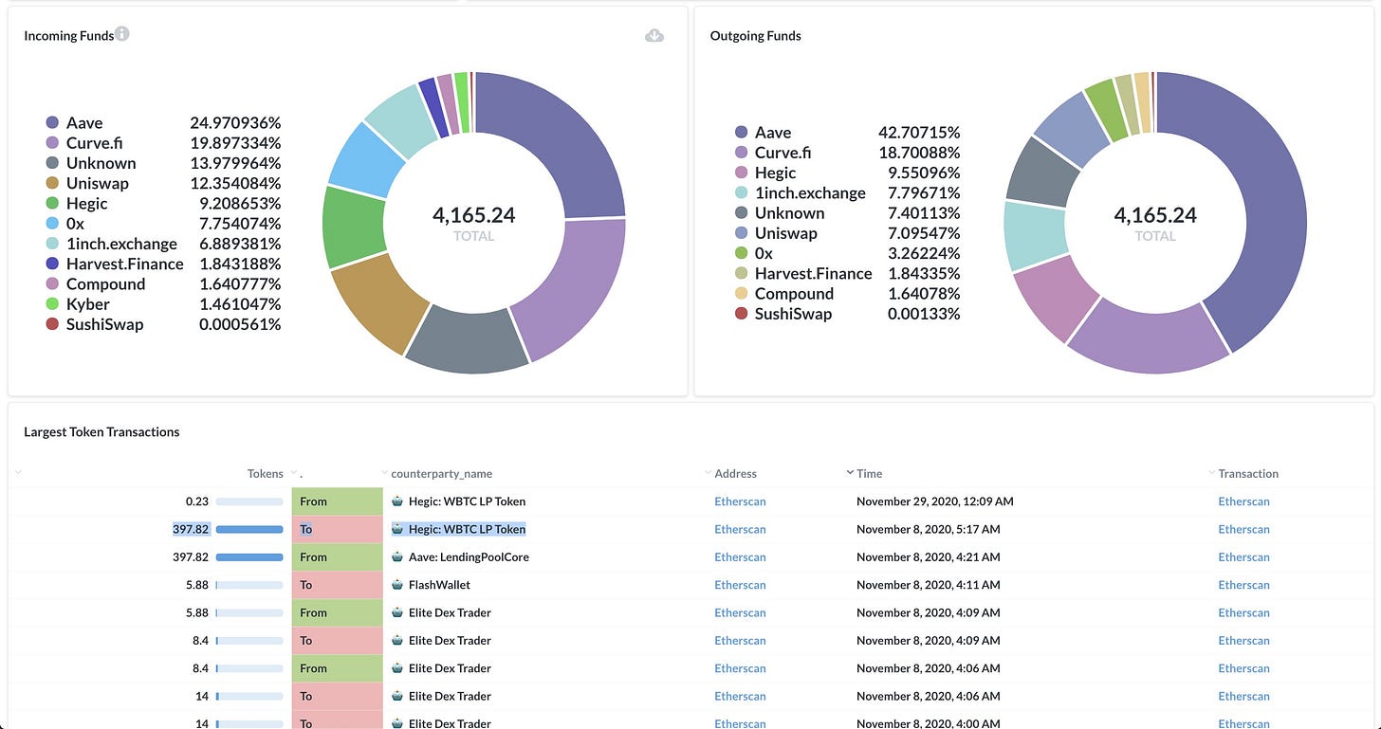Image resolution: width=1381 pixels, height=729 pixels.
Task: Open the counterparty_name column dropdown arrow
Action: (384, 473)
